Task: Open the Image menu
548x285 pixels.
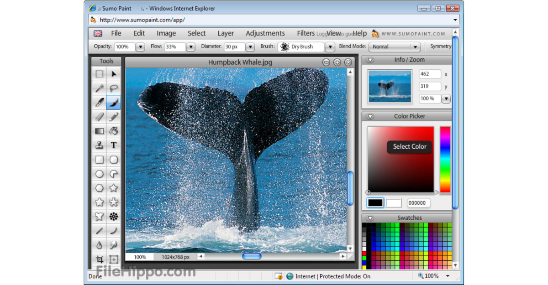Action: click(166, 33)
